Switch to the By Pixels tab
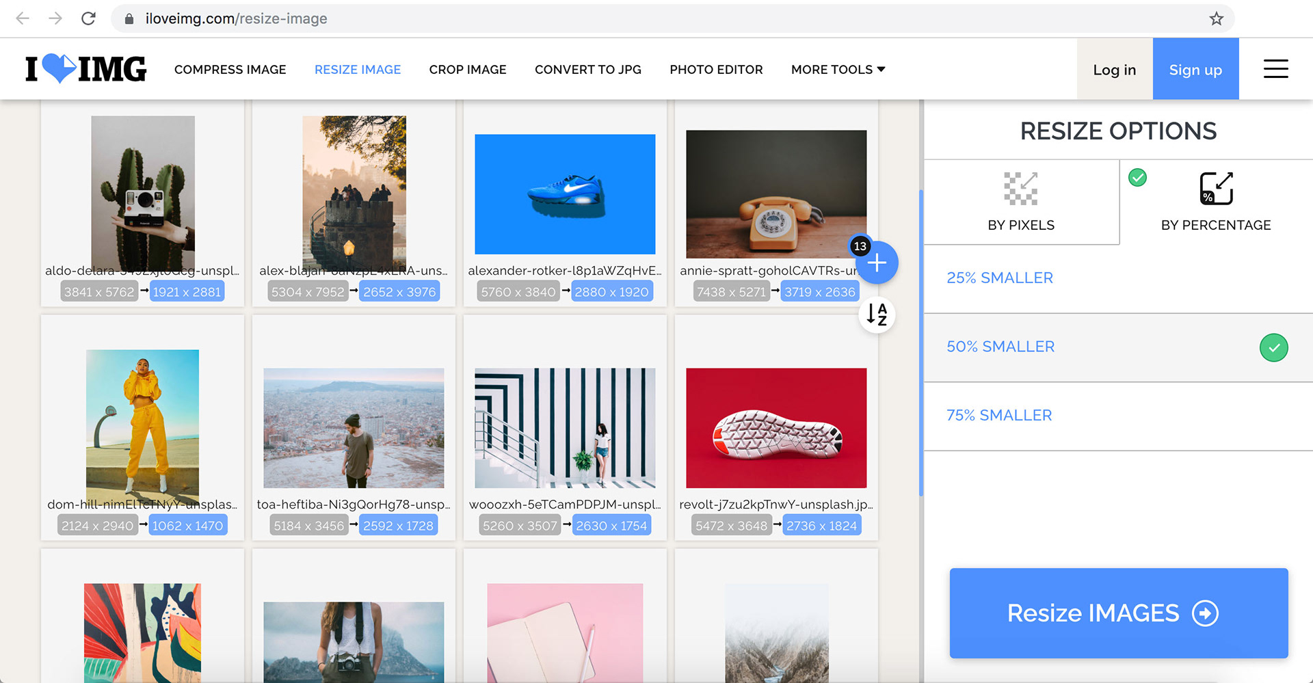This screenshot has height=683, width=1313. click(x=1021, y=202)
